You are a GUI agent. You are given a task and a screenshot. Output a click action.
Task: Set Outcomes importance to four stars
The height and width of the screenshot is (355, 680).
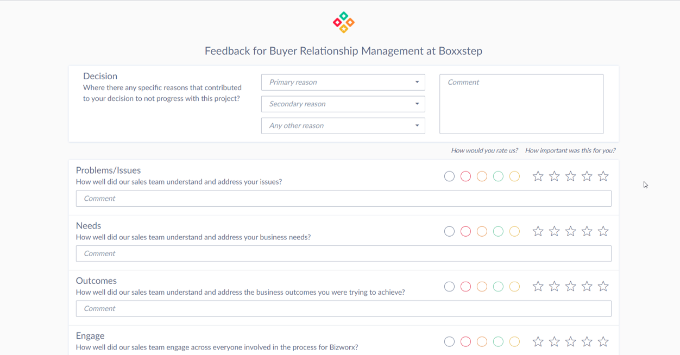click(587, 287)
